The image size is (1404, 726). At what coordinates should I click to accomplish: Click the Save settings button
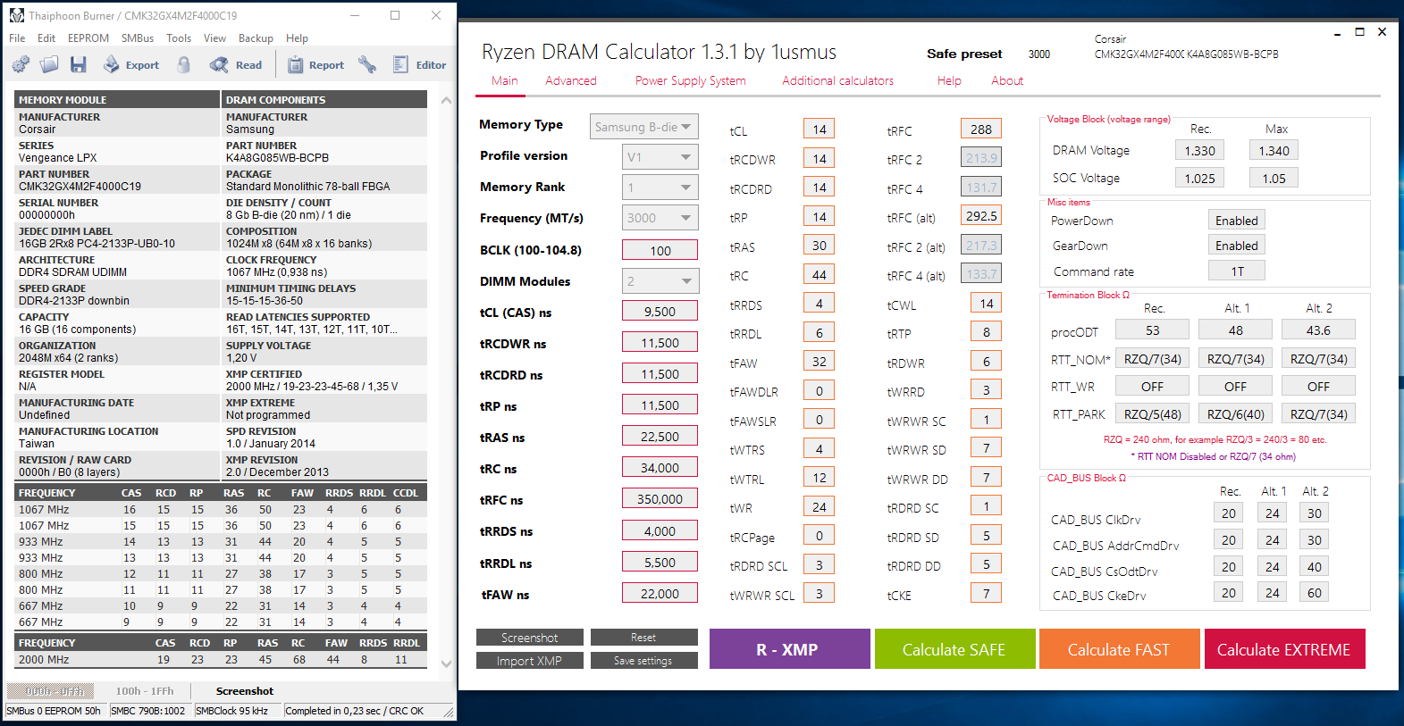[643, 661]
